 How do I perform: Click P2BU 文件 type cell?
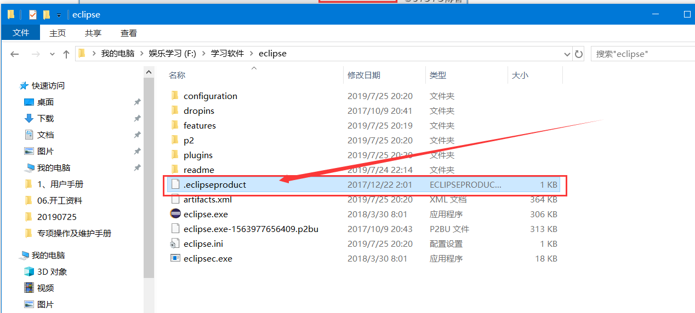click(449, 229)
